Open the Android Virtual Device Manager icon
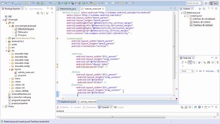 coord(42,3)
